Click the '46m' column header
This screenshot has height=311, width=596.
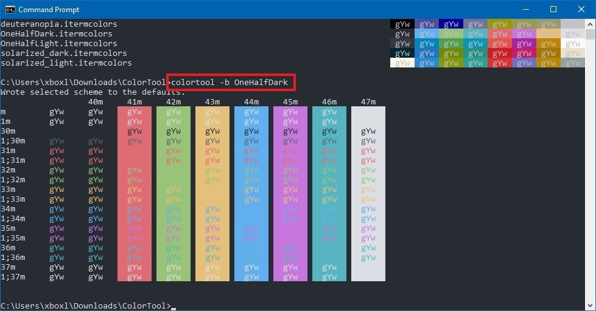(329, 101)
